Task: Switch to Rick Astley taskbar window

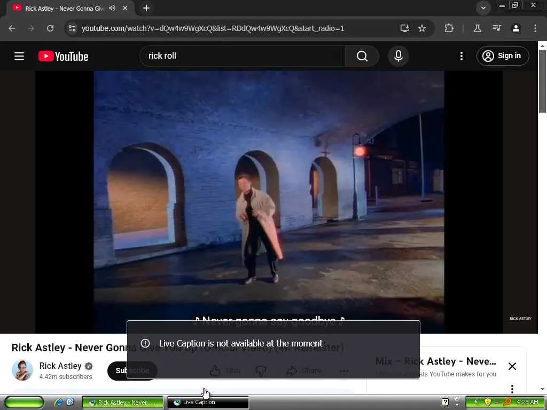Action: tap(123, 403)
